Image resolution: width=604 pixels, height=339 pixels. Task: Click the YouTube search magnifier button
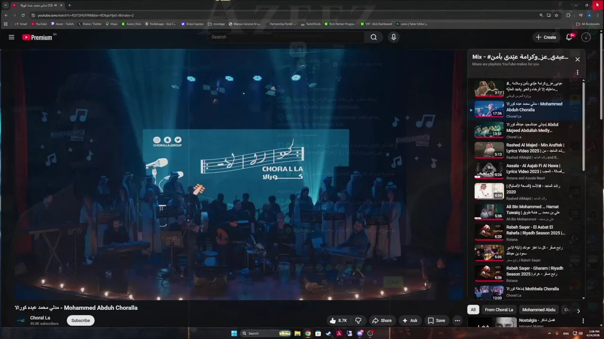pyautogui.click(x=374, y=37)
